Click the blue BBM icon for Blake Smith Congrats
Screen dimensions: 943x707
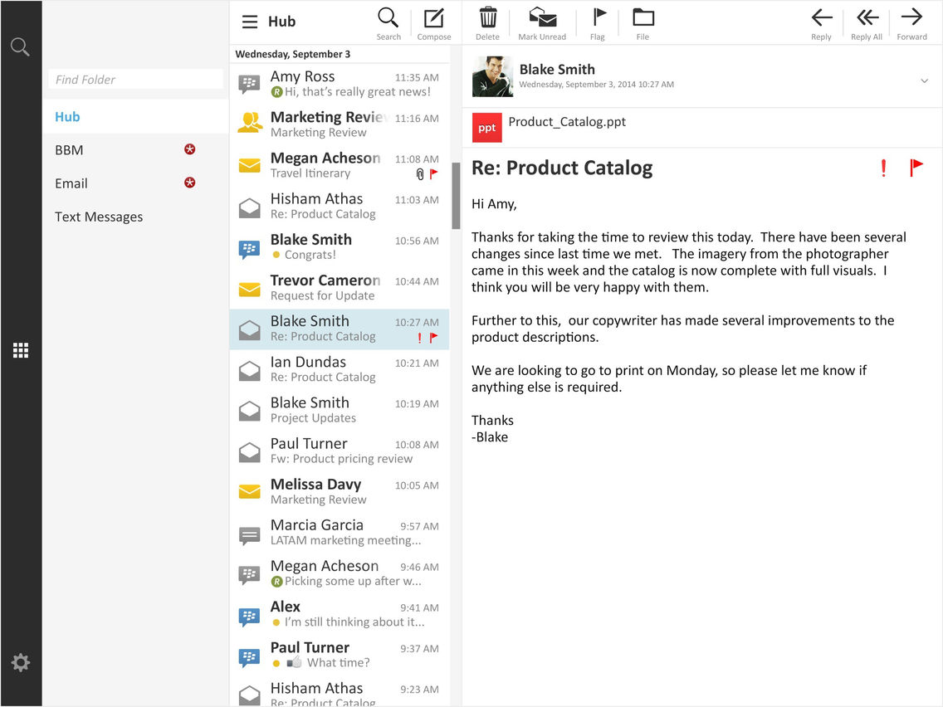click(249, 248)
